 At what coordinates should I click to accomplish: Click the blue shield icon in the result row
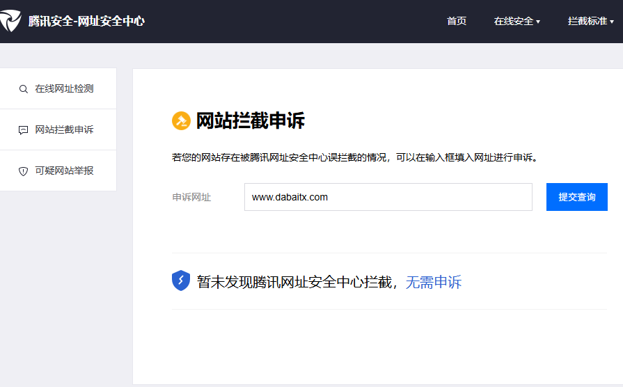pos(181,281)
